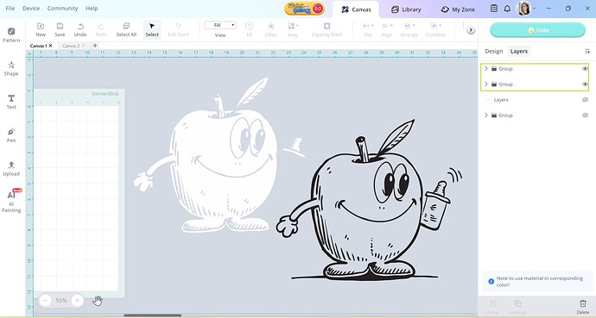Select the white apple drawing on canvas
Viewport: 596px width, 318px height.
[x=219, y=155]
